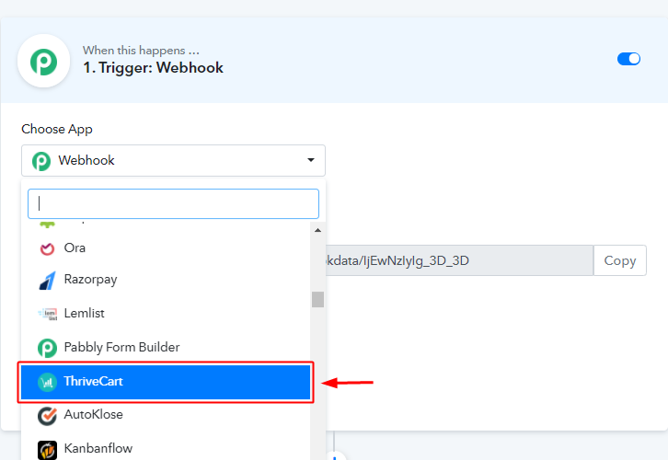
Task: Select AutoKlose from the app list
Action: pos(166,415)
